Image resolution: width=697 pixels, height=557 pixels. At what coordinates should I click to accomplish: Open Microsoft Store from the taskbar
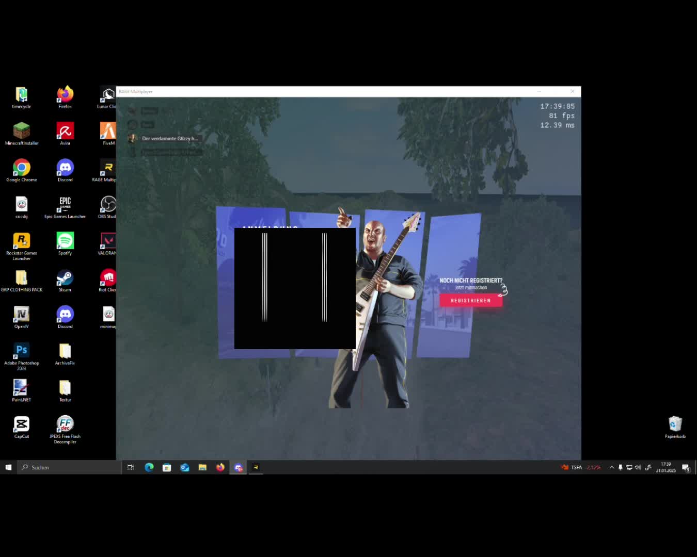[x=167, y=467]
